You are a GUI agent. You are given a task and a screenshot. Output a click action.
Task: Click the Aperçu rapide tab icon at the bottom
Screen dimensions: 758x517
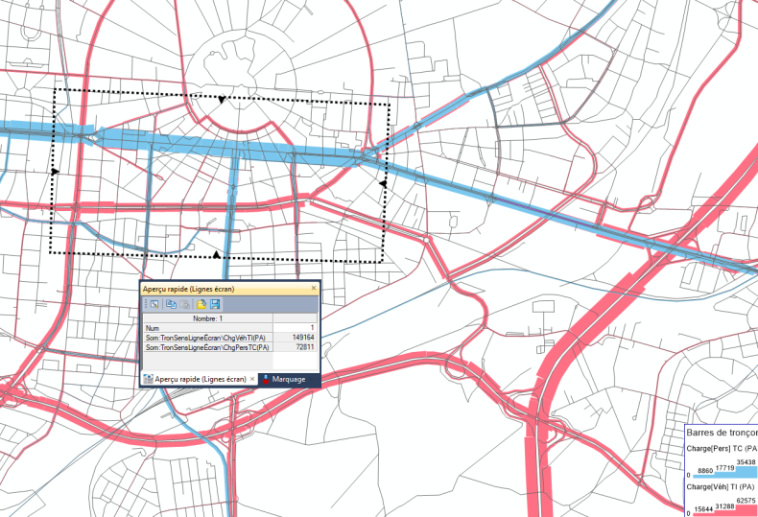149,380
